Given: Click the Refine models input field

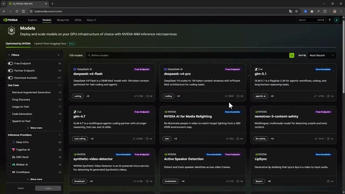Looking at the screenshot, I should point(187,55).
